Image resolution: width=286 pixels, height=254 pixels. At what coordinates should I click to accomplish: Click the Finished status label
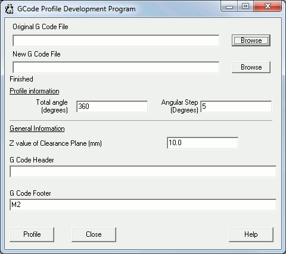21,79
